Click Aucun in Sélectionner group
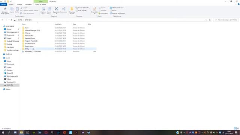Viewport: 240px width, 135px height. coord(113,10)
